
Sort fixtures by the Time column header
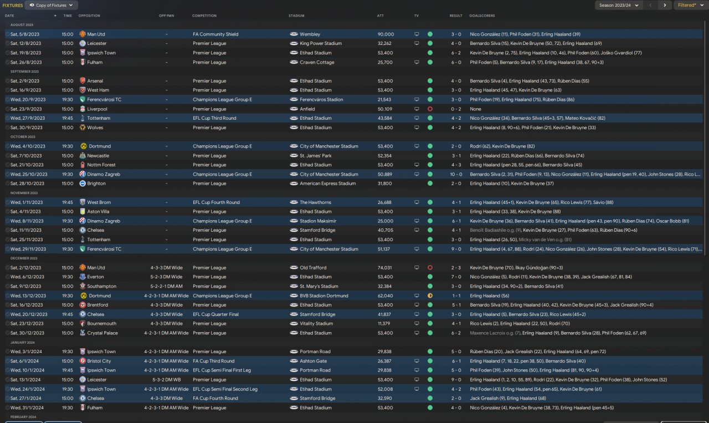(68, 16)
